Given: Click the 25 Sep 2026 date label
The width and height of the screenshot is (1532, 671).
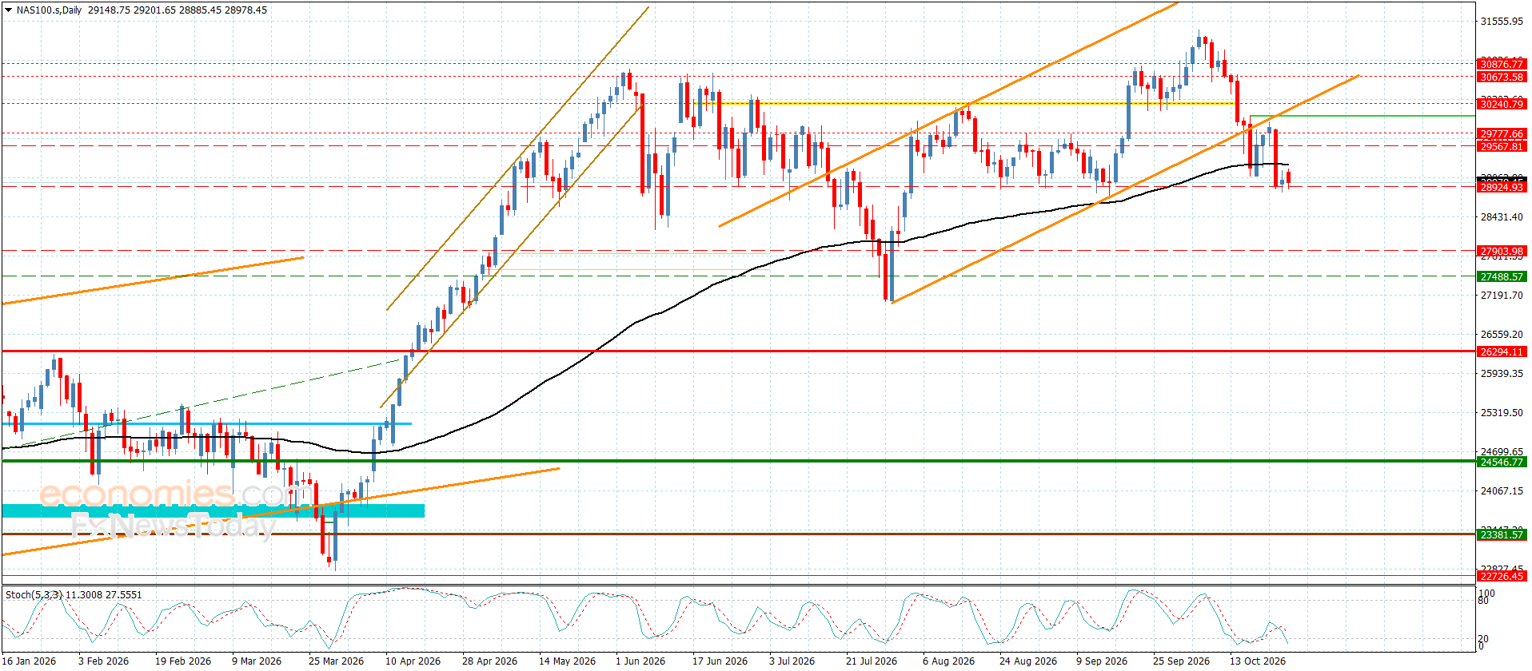Looking at the screenshot, I should coord(1181,661).
